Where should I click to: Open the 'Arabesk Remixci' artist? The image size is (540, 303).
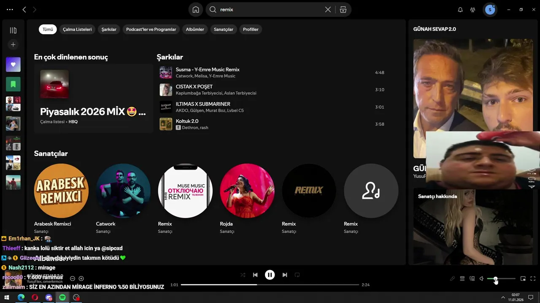coord(61,199)
